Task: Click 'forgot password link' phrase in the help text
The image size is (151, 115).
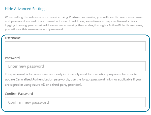Action: 96,79
